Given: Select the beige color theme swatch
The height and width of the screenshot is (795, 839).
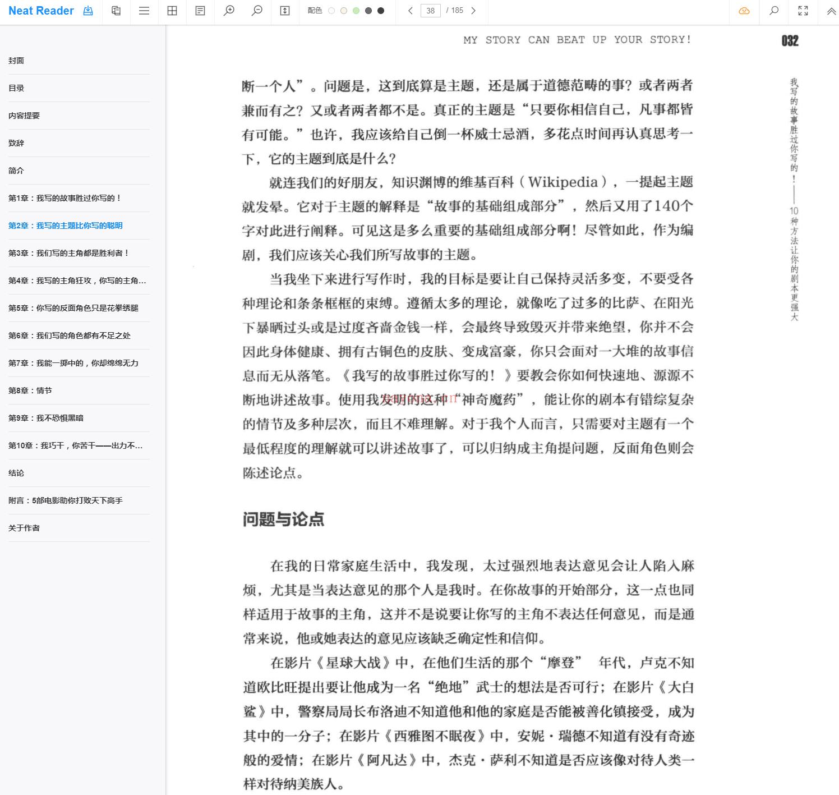Looking at the screenshot, I should click(x=344, y=11).
